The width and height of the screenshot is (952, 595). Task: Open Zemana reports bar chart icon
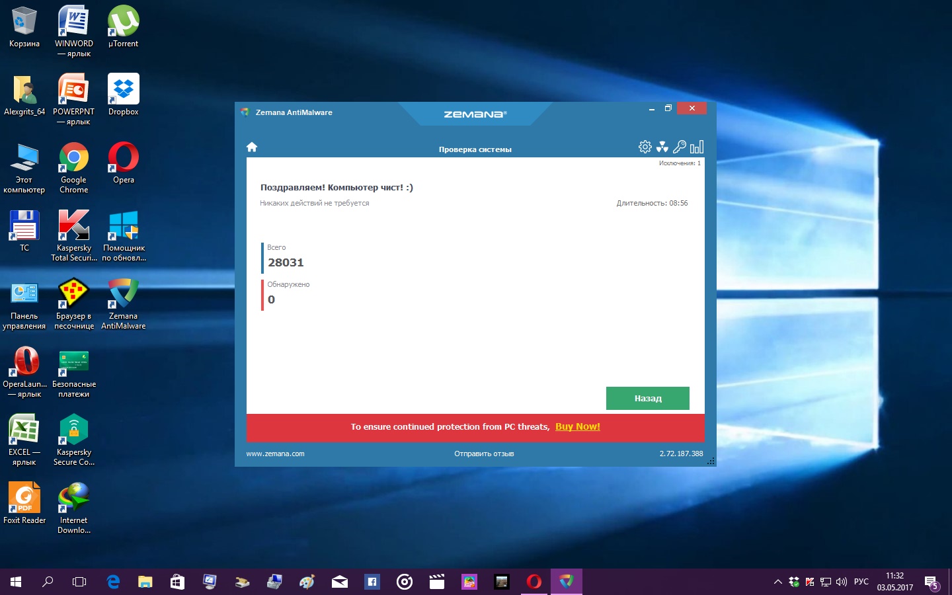point(697,147)
